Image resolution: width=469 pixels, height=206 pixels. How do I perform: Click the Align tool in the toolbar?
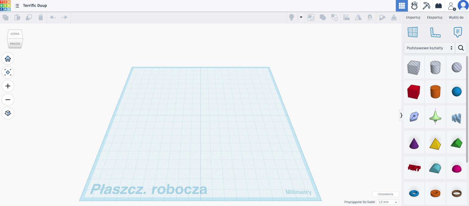click(x=347, y=17)
